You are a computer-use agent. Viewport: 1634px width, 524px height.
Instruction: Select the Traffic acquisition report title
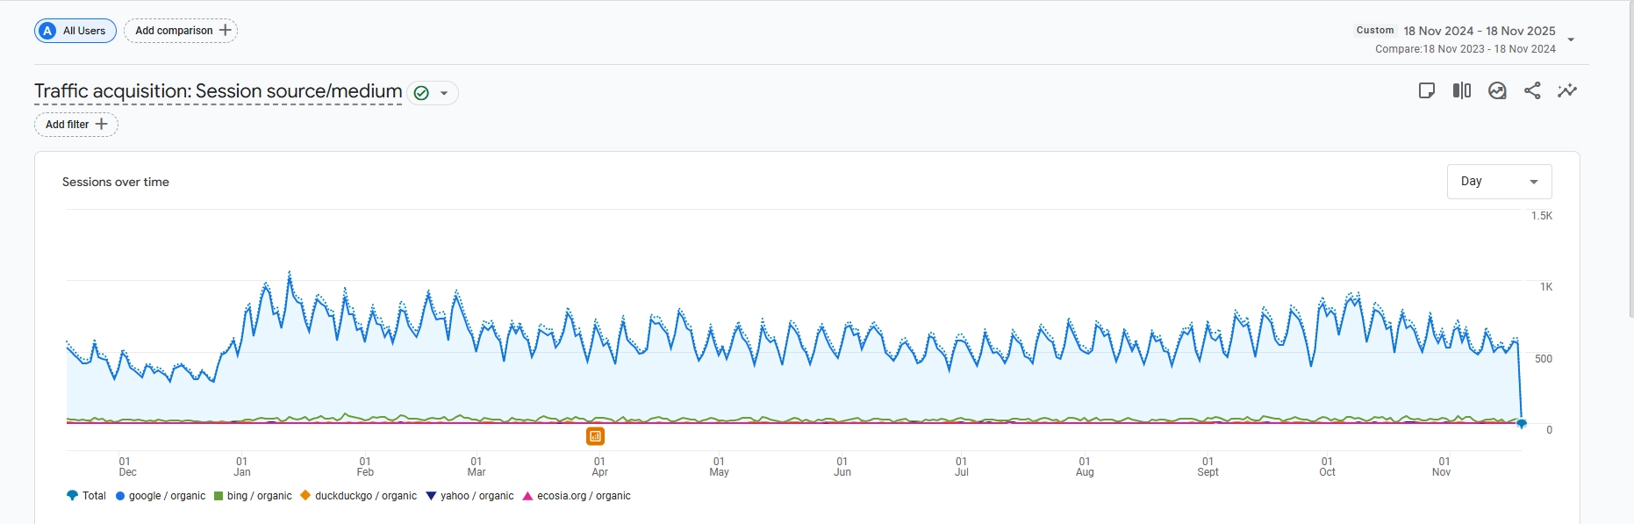(x=217, y=90)
